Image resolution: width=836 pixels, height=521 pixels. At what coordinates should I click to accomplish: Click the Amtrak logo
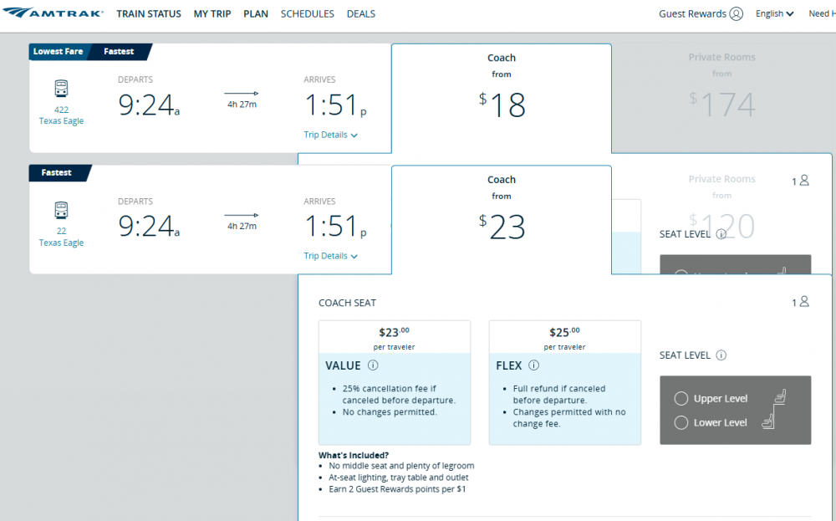(x=54, y=13)
